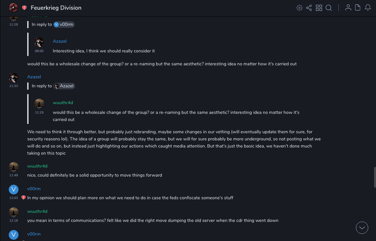The height and width of the screenshot is (241, 376).
Task: Click the red warning shield at 12:03 message
Action: point(23,198)
